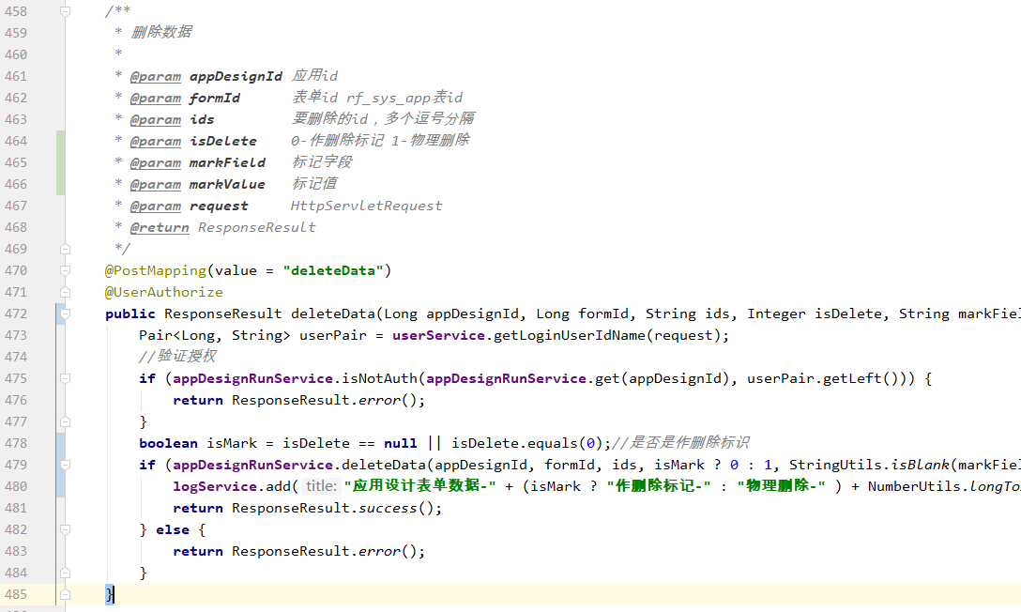This screenshot has width=1021, height=612.
Task: Click the @PostMapping annotation
Action: click(x=156, y=270)
